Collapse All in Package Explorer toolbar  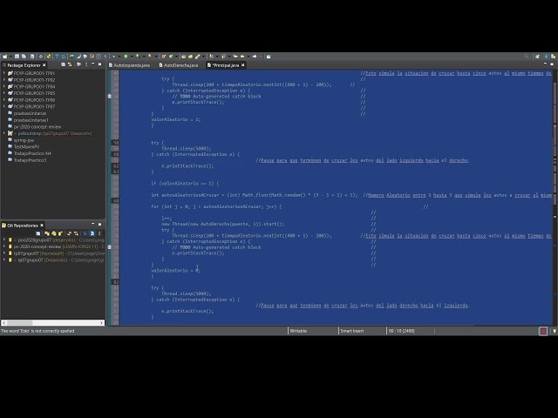63,64
